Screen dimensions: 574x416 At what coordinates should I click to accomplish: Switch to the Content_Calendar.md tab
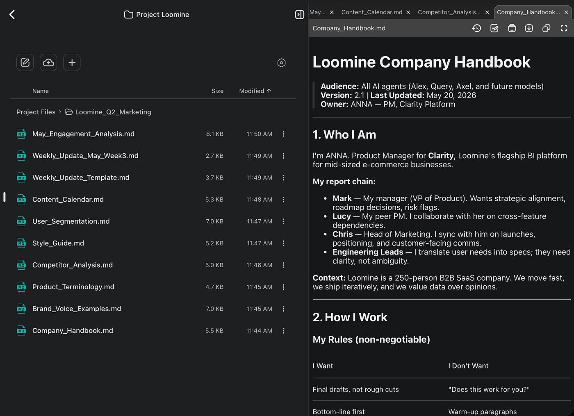[x=371, y=12]
